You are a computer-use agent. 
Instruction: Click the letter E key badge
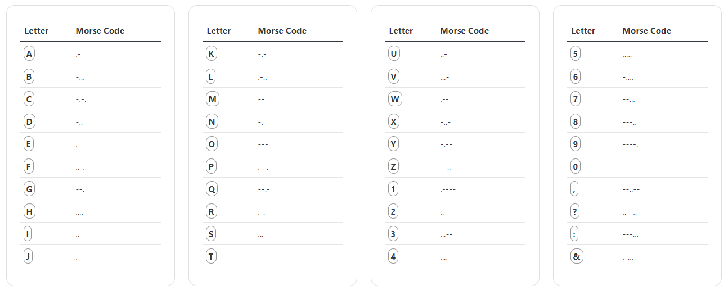pos(29,144)
